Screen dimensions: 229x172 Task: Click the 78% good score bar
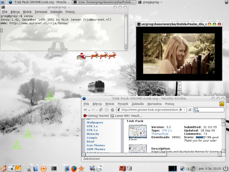(x=200, y=137)
